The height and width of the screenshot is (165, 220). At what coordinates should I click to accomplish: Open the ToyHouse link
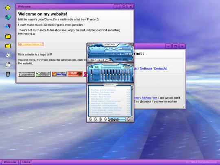click(x=146, y=68)
